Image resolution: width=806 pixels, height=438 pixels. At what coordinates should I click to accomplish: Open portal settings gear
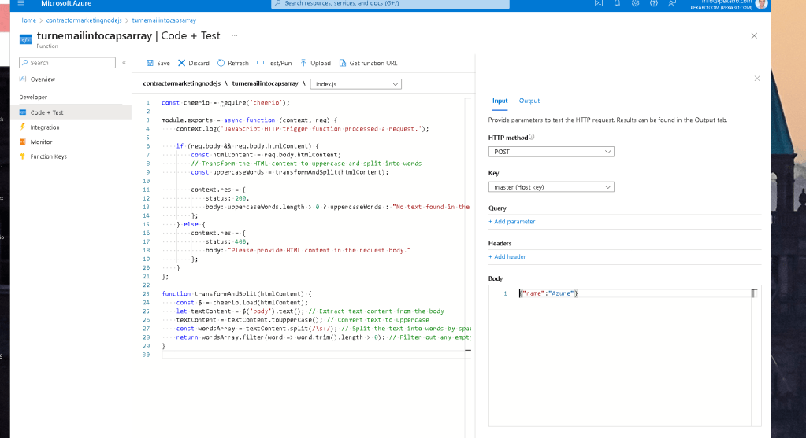[x=635, y=3]
